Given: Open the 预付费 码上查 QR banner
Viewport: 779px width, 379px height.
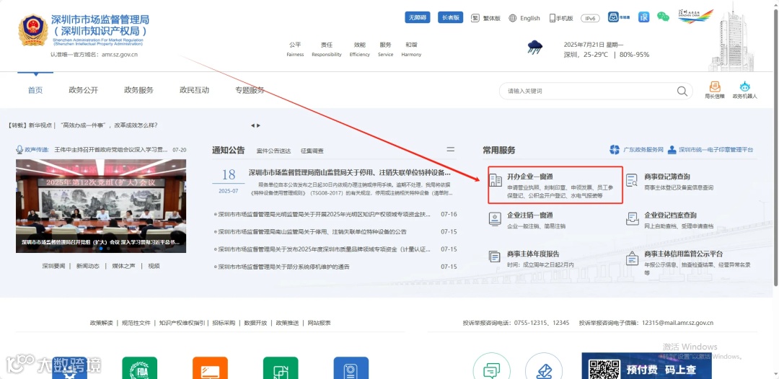Looking at the screenshot, I should tap(646, 366).
